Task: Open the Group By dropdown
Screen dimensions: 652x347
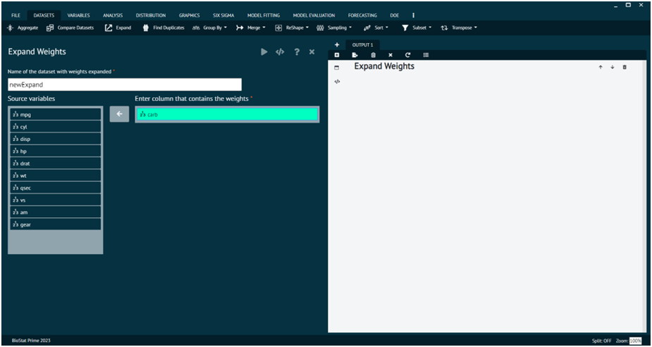Action: (x=210, y=28)
